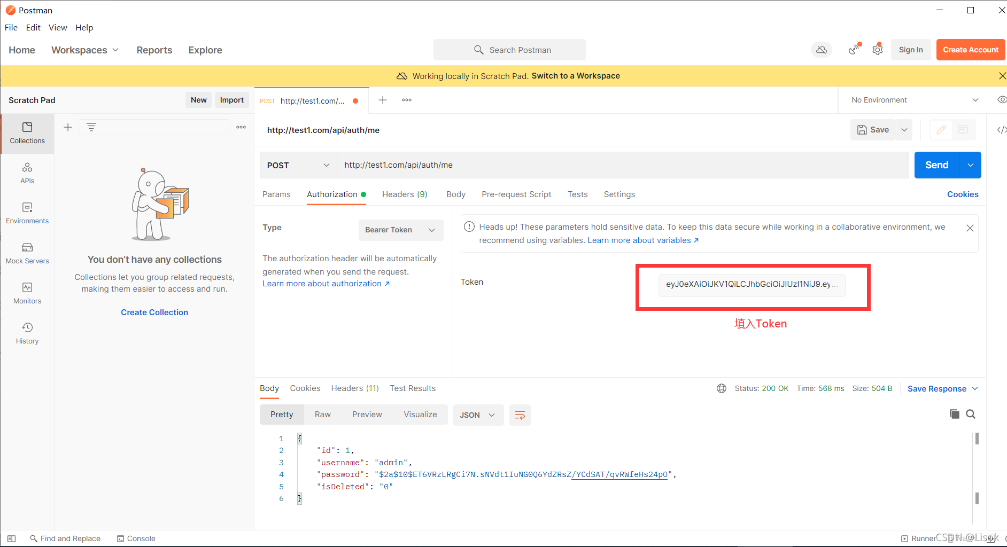
Task: Open the Mock Servers panel
Action: pyautogui.click(x=27, y=253)
